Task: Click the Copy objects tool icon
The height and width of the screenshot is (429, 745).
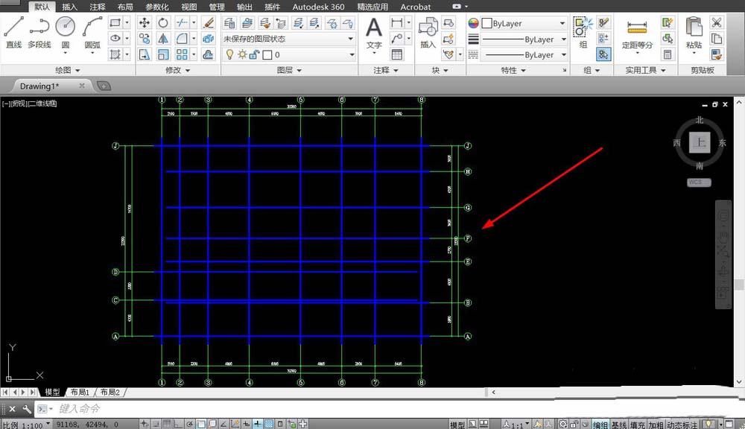Action: 145,39
